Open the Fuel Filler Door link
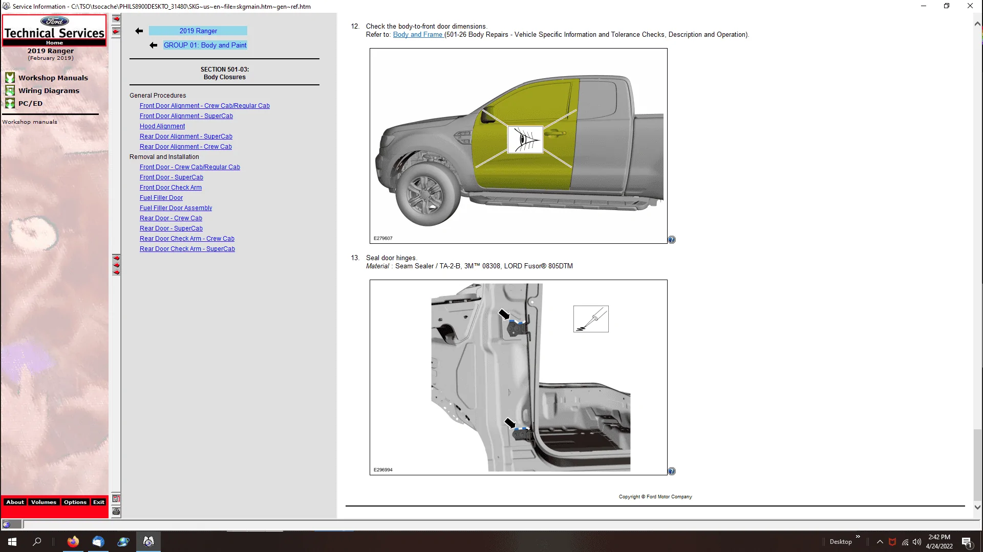This screenshot has width=983, height=552. 161,198
